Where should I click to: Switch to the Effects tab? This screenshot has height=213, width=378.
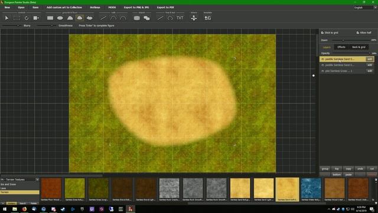[x=341, y=47]
